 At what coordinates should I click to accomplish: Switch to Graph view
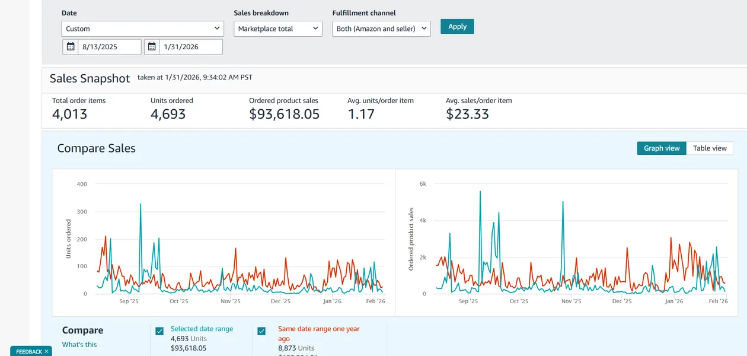click(x=662, y=148)
